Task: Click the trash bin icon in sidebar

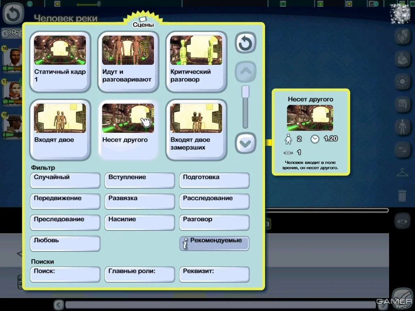Action: tap(402, 196)
